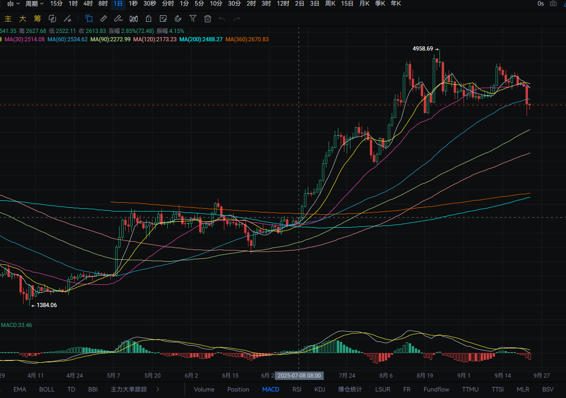Open the chart type candlestick dropdown
The image size is (566, 398).
tap(13, 4)
